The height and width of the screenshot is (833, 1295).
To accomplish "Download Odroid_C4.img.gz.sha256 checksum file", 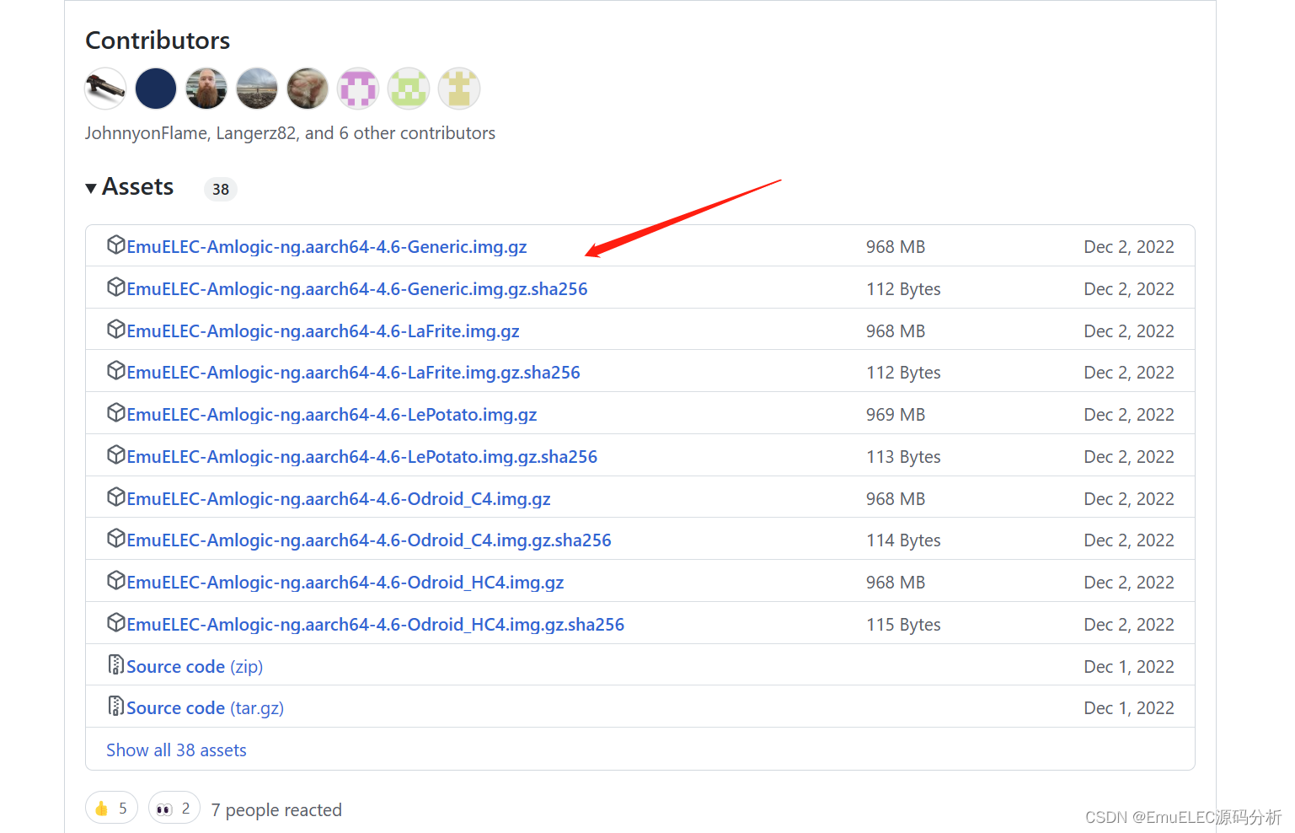I will [x=369, y=540].
